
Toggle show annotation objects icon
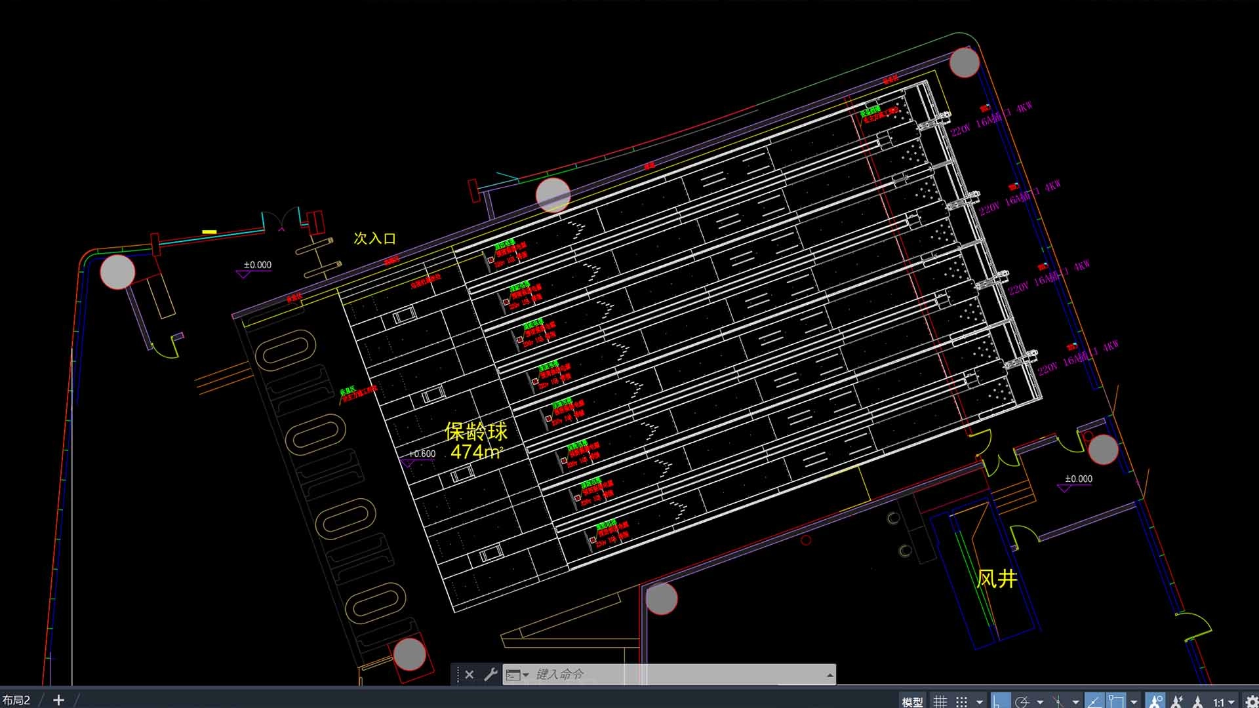[x=1155, y=701]
